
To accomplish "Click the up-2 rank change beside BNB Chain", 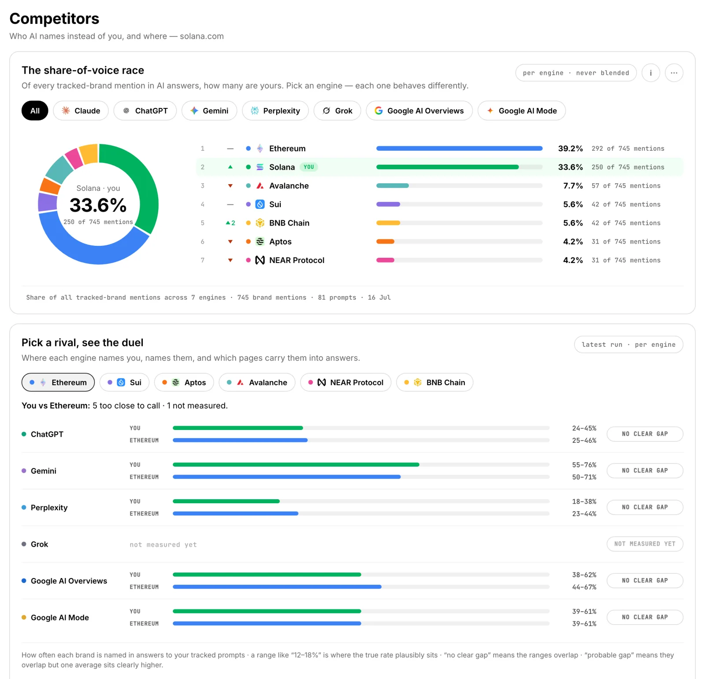I will pyautogui.click(x=230, y=223).
